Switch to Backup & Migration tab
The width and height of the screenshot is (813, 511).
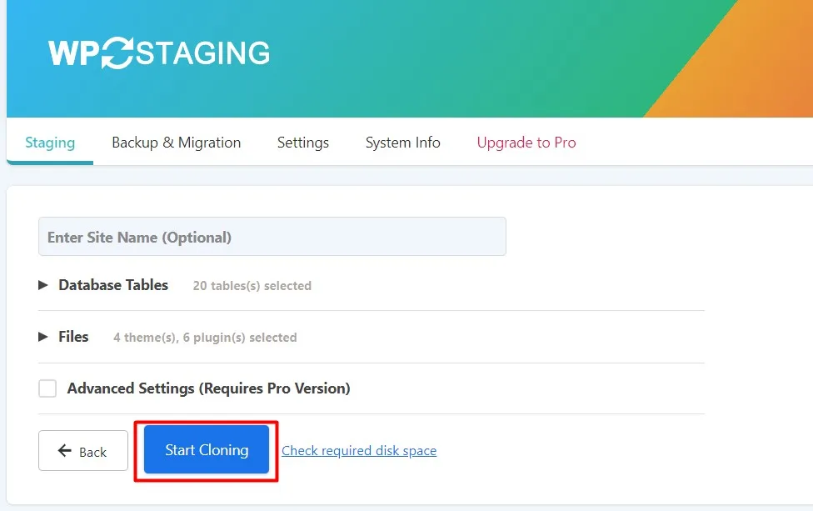(x=177, y=143)
